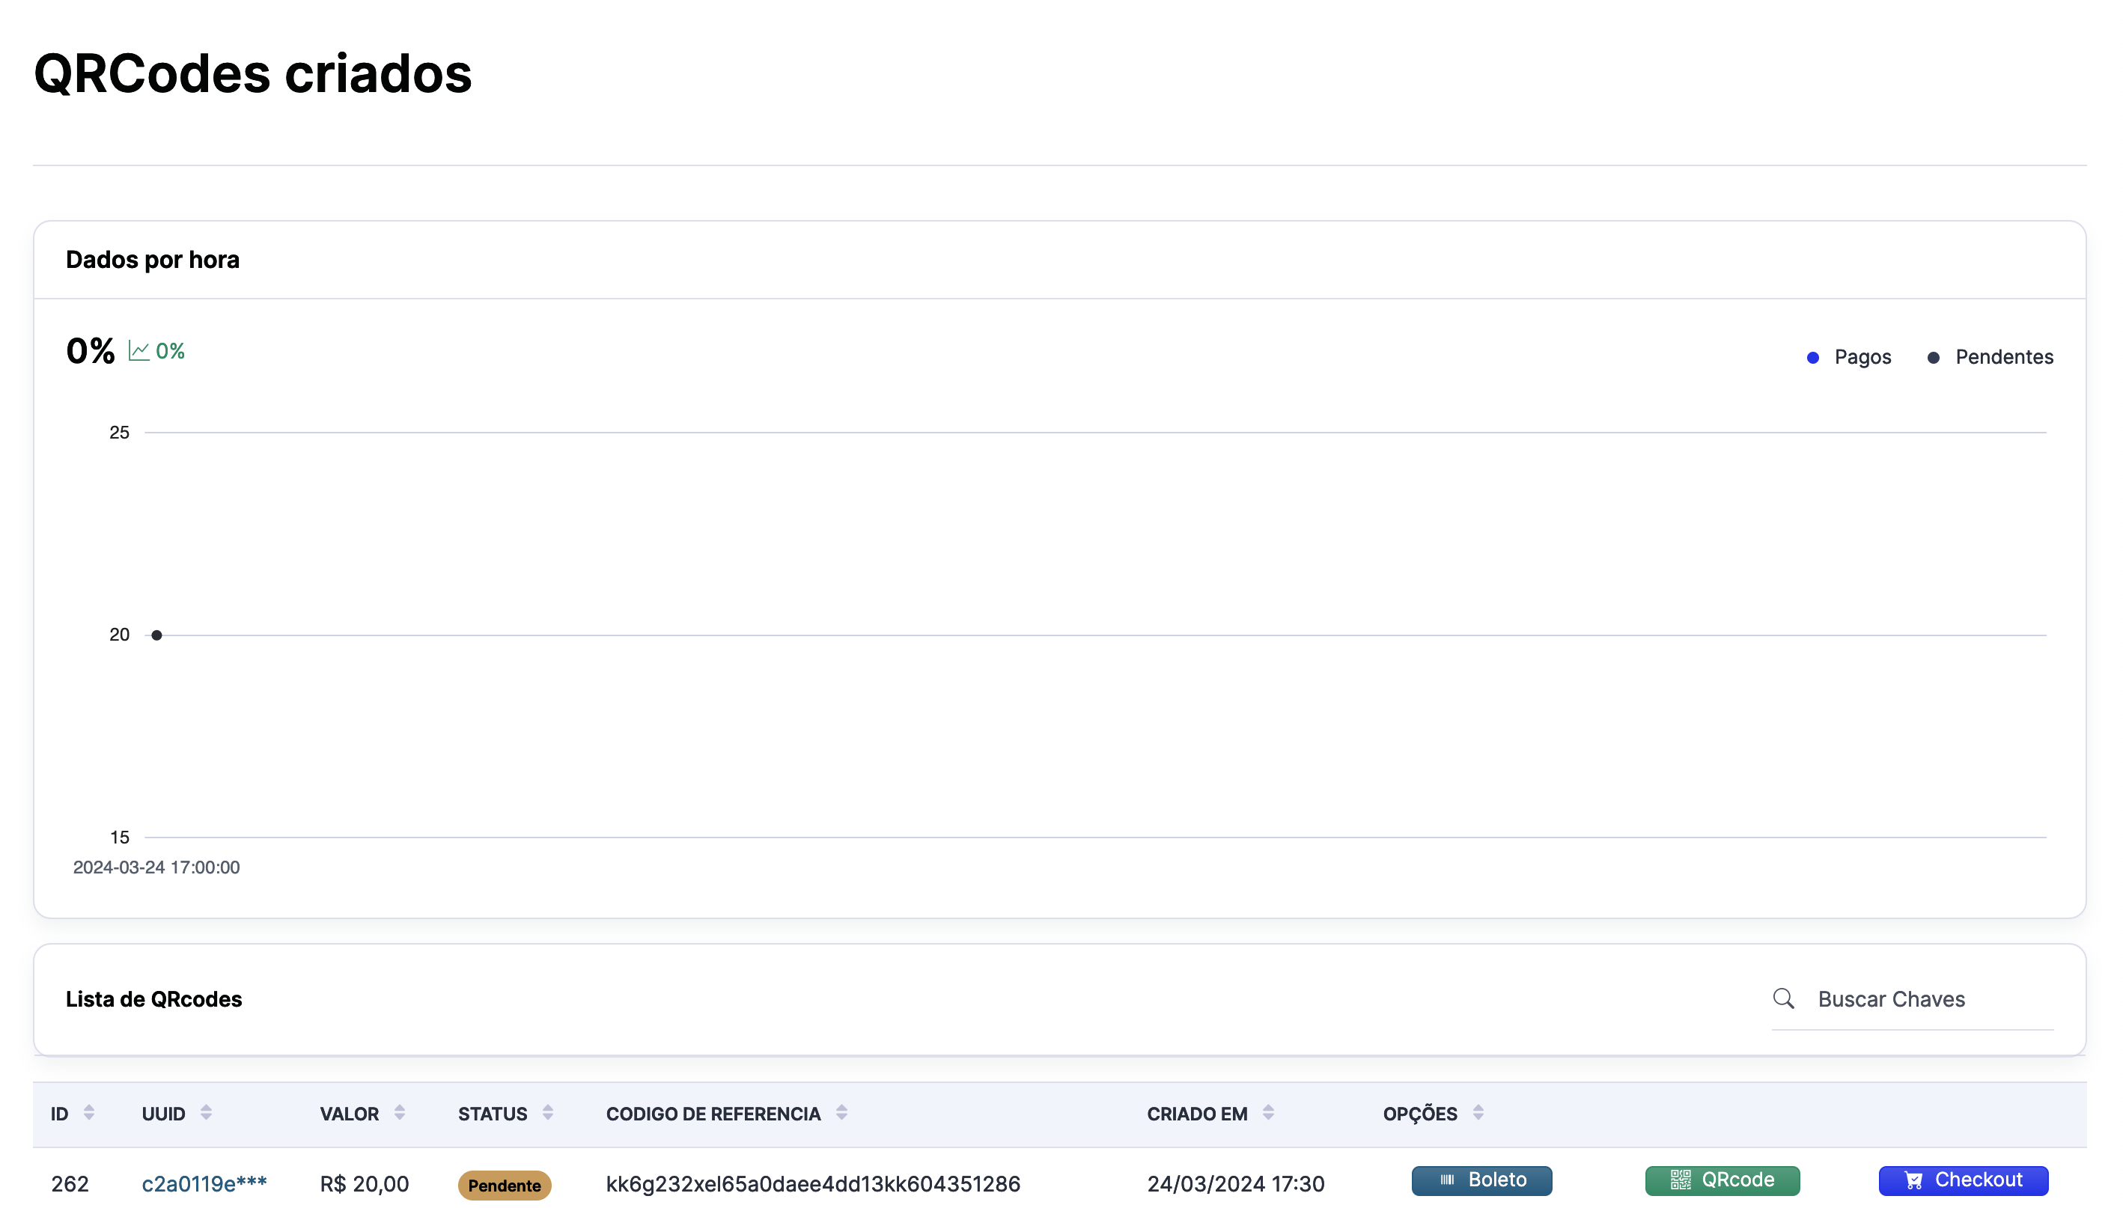Sort table by ID column arrows
The width and height of the screenshot is (2123, 1208).
[x=89, y=1113]
